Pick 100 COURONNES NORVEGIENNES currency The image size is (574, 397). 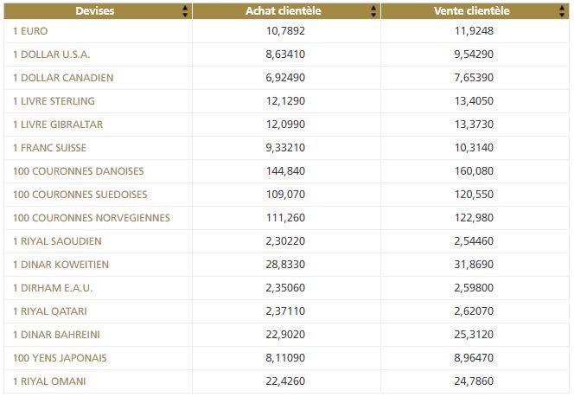tap(92, 218)
